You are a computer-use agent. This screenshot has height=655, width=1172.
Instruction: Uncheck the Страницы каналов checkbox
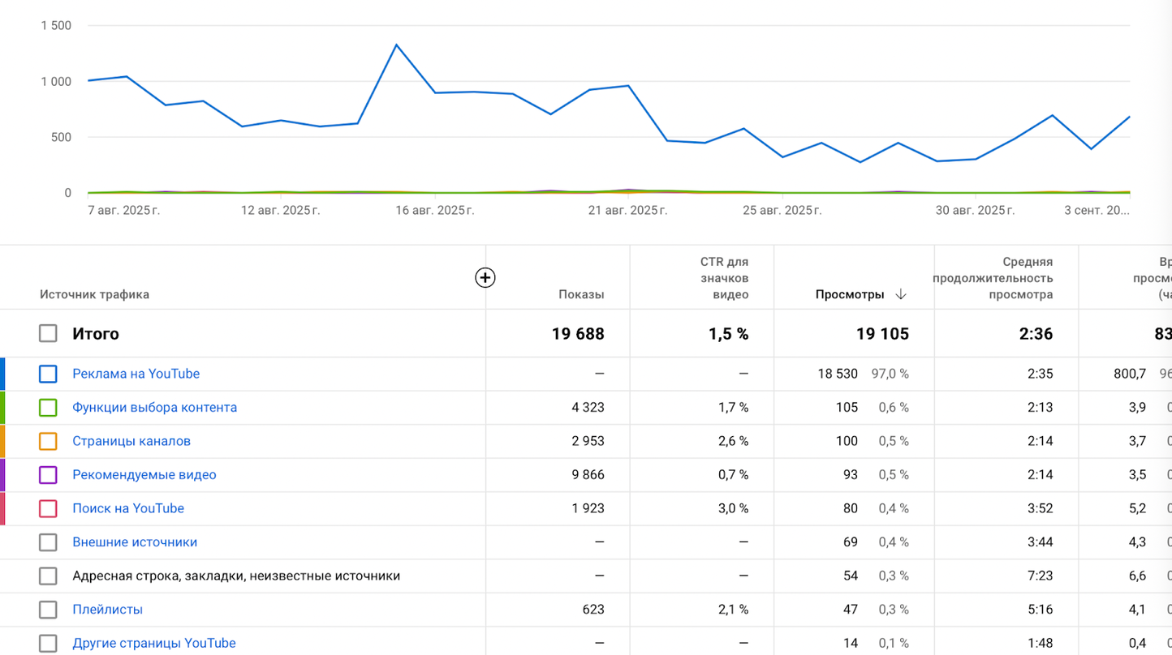pos(48,441)
